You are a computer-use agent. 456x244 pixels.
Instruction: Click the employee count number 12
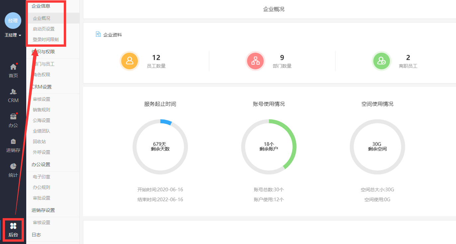tap(156, 58)
